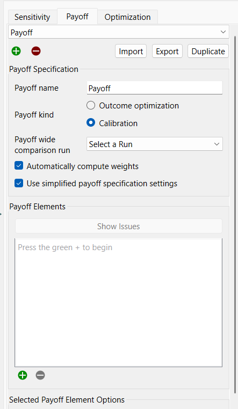Viewport: 238px width, 409px height.
Task: Click the Show Issues button
Action: pyautogui.click(x=119, y=226)
